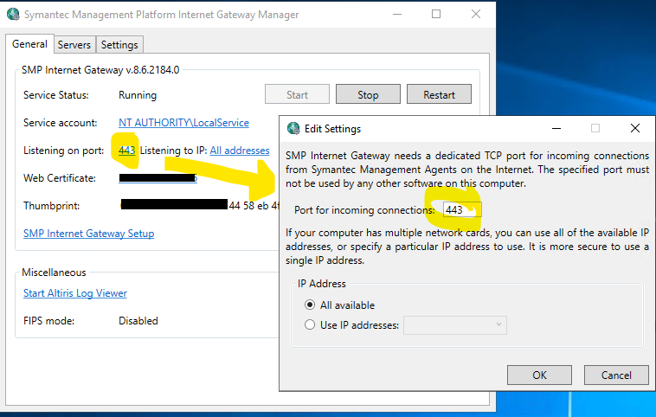This screenshot has width=656, height=417.
Task: Cancel the Edit Settings dialog
Action: click(x=616, y=375)
